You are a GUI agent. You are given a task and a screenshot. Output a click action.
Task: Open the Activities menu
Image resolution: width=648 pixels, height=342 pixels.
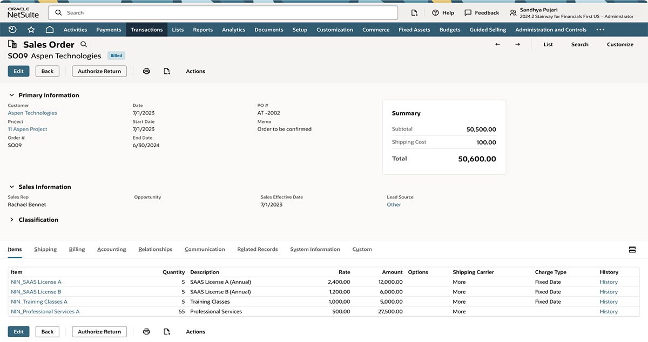click(75, 30)
